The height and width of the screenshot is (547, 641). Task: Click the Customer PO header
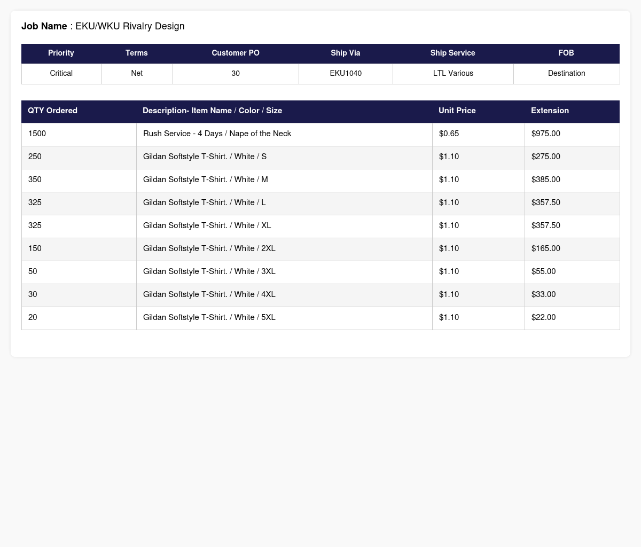pyautogui.click(x=236, y=53)
